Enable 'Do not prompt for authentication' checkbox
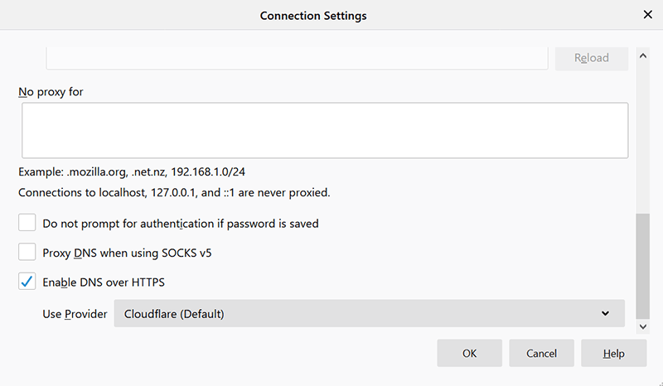The height and width of the screenshot is (386, 663). click(x=28, y=223)
